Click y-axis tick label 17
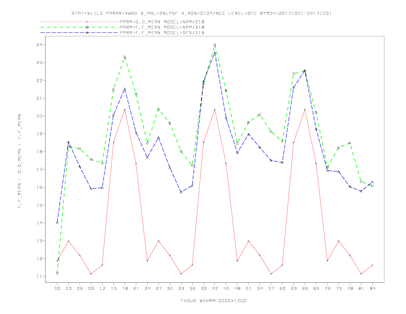406x314 pixels. (39, 169)
